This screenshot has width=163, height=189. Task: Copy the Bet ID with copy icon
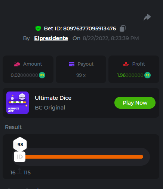pos(123,28)
